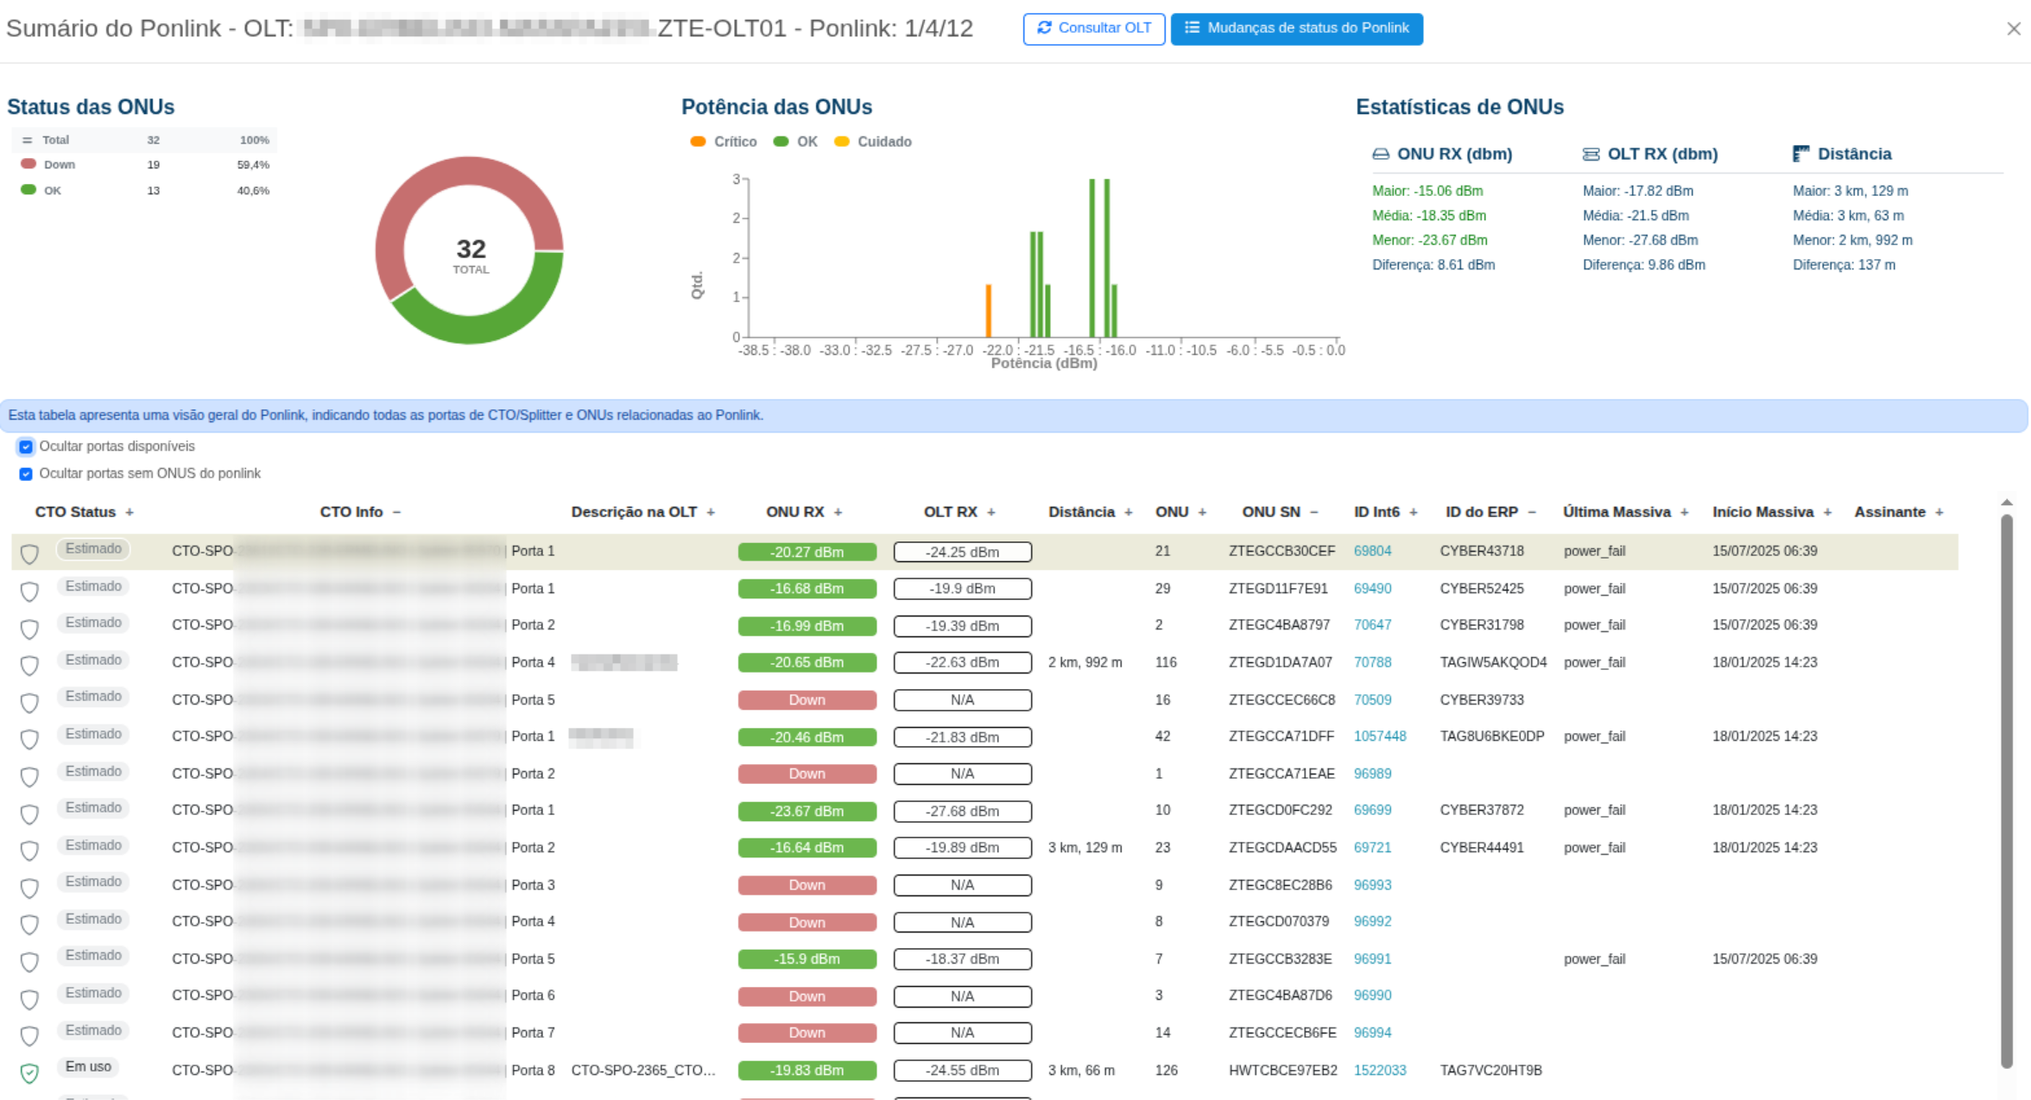This screenshot has height=1100, width=2031.
Task: Close the Ponlink summary with the X icon
Action: (2013, 29)
